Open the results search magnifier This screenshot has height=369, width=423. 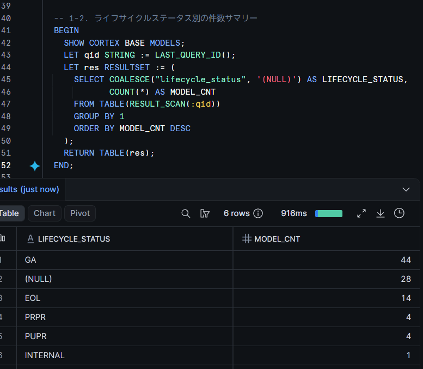(x=186, y=213)
